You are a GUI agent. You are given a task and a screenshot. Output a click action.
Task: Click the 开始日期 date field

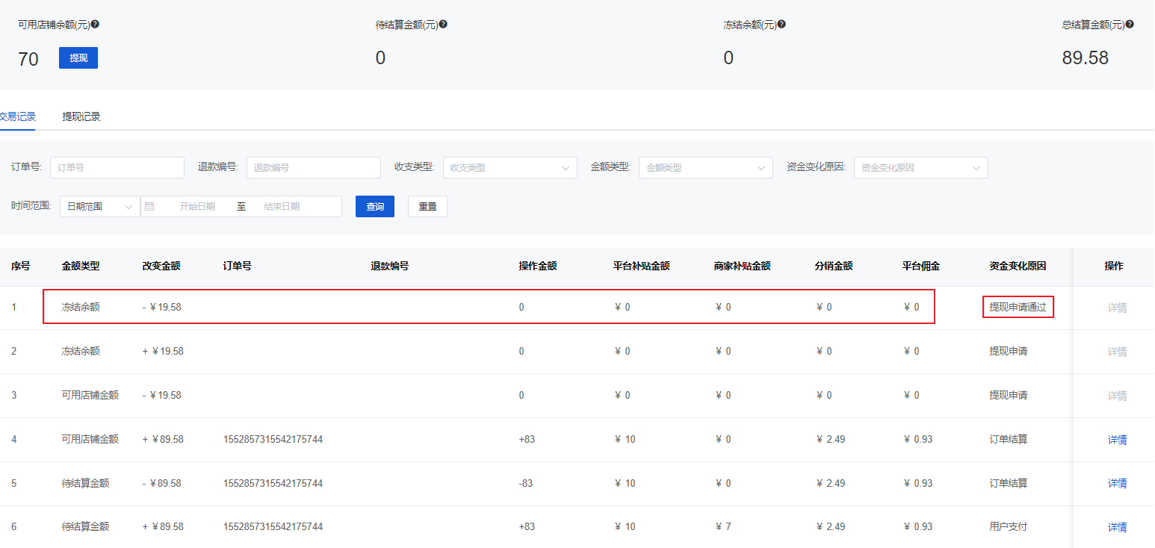(197, 207)
